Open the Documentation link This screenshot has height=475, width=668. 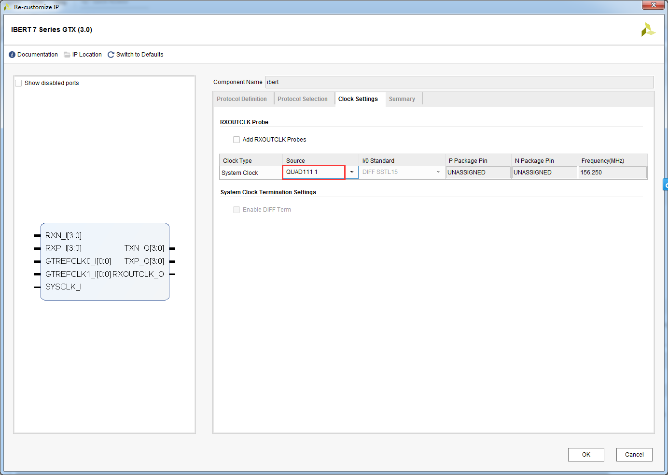tap(38, 55)
